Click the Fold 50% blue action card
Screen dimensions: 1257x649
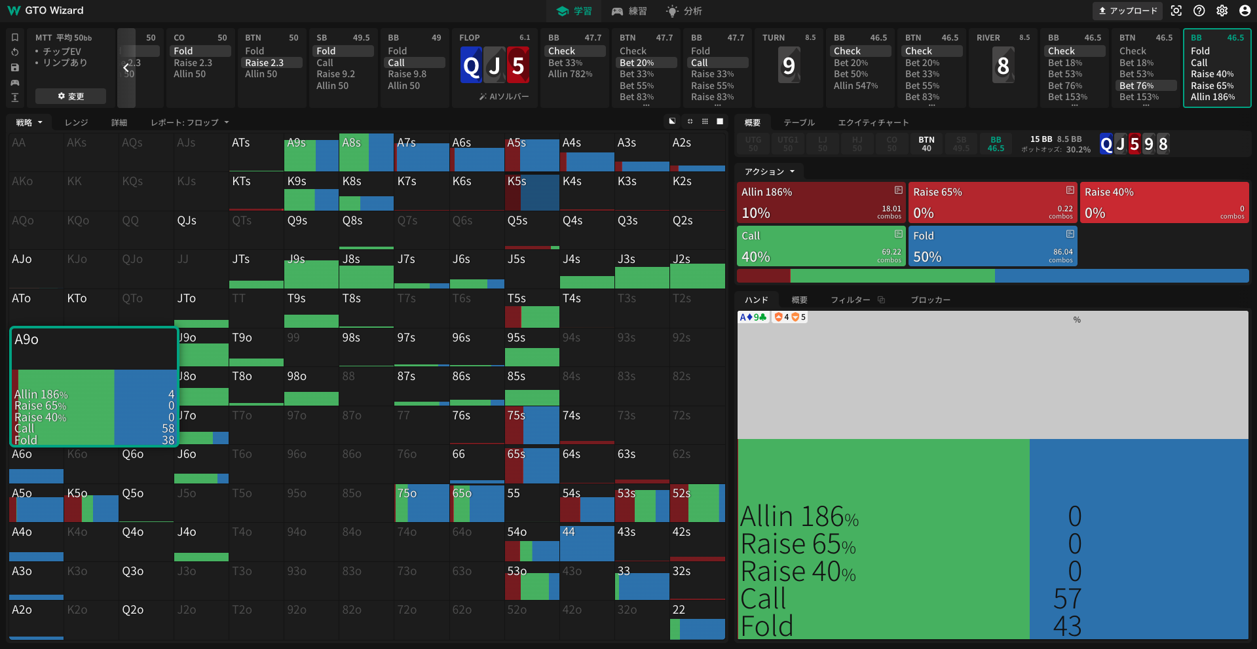pyautogui.click(x=992, y=246)
